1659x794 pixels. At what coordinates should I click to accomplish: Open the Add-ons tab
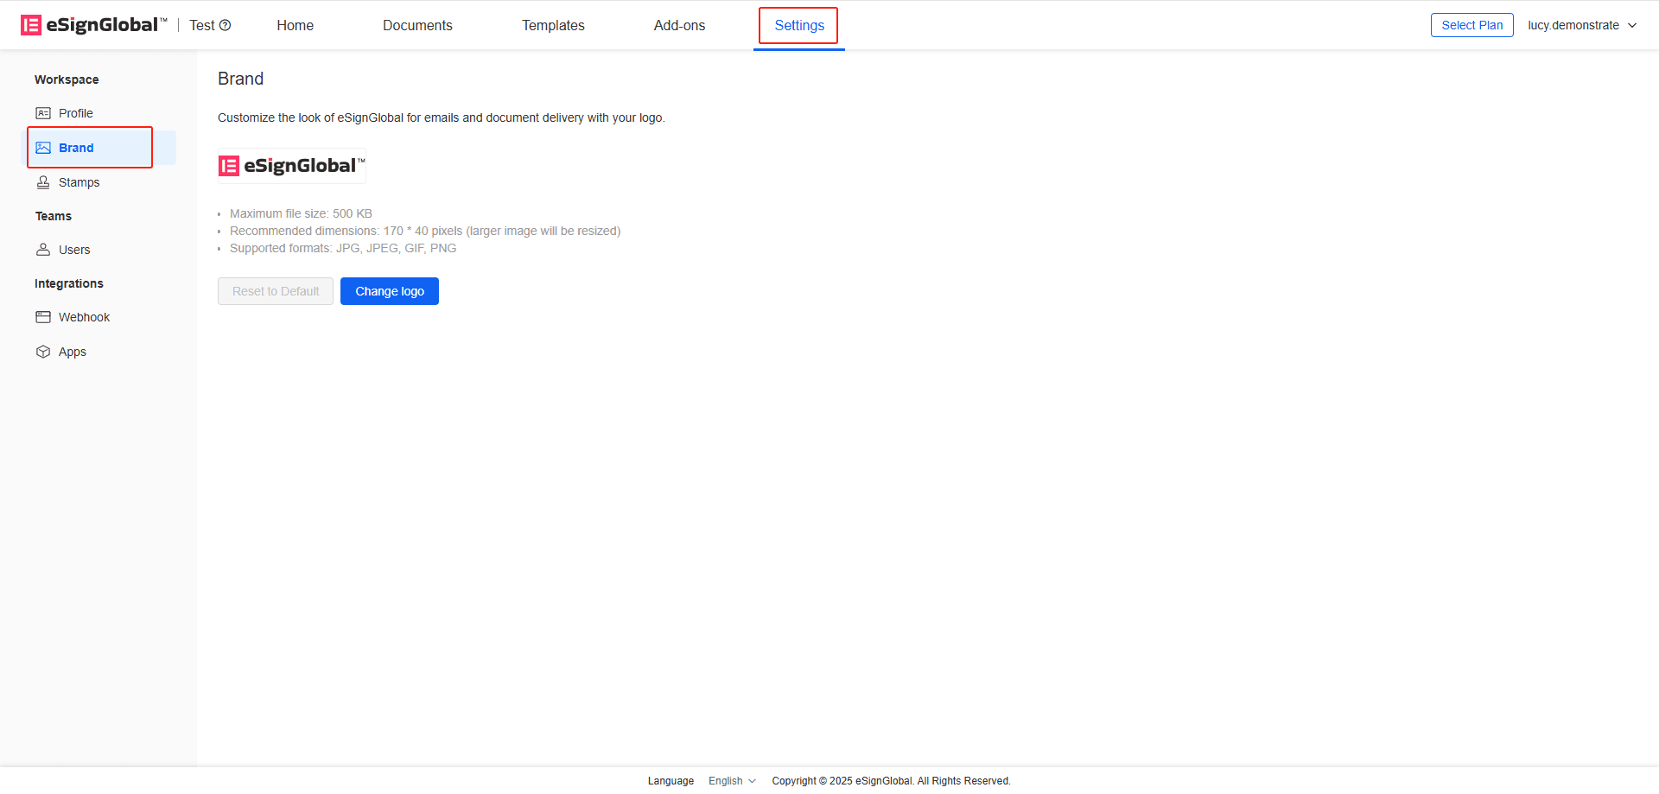tap(679, 25)
